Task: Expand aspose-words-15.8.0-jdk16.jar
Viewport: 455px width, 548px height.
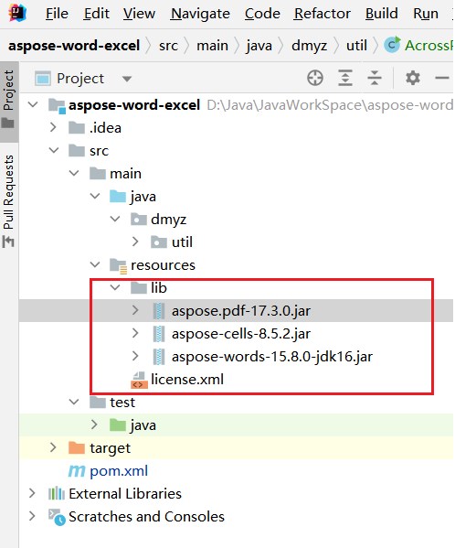Action: point(135,356)
